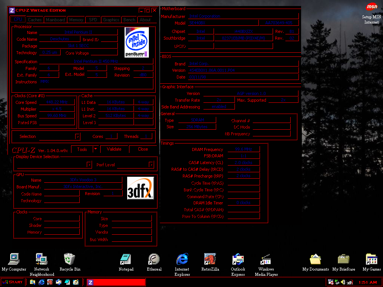Click the Validate button
Image resolution: width=383 pixels, height=287 pixels.
click(x=114, y=149)
